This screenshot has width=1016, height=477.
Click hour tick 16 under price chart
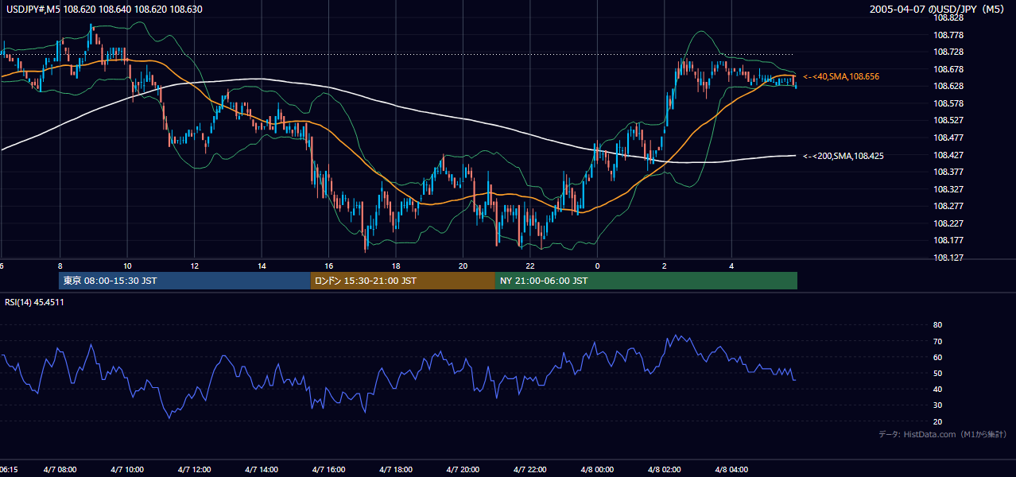point(328,266)
